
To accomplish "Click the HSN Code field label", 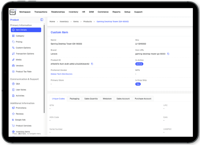I will [54, 117].
